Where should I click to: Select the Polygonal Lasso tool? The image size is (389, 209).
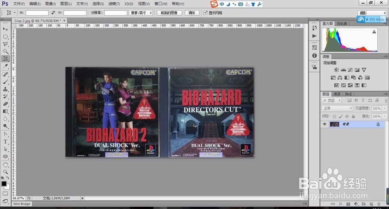5,44
